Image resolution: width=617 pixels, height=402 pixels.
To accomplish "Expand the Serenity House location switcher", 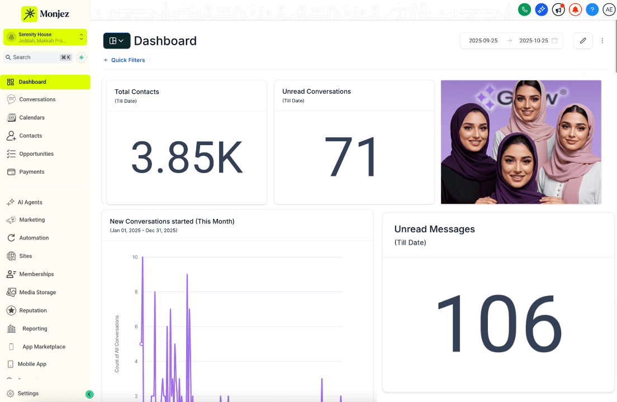I will pos(44,36).
